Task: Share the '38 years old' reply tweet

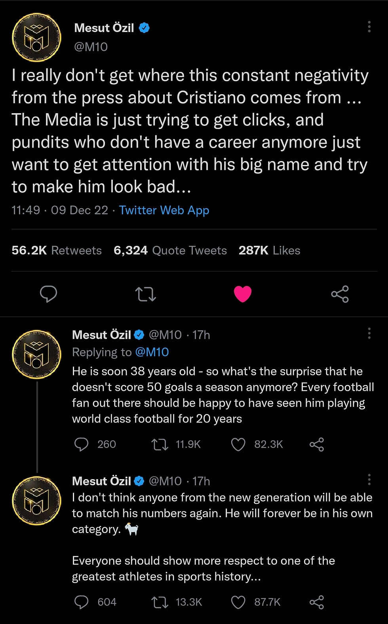Action: 316,444
